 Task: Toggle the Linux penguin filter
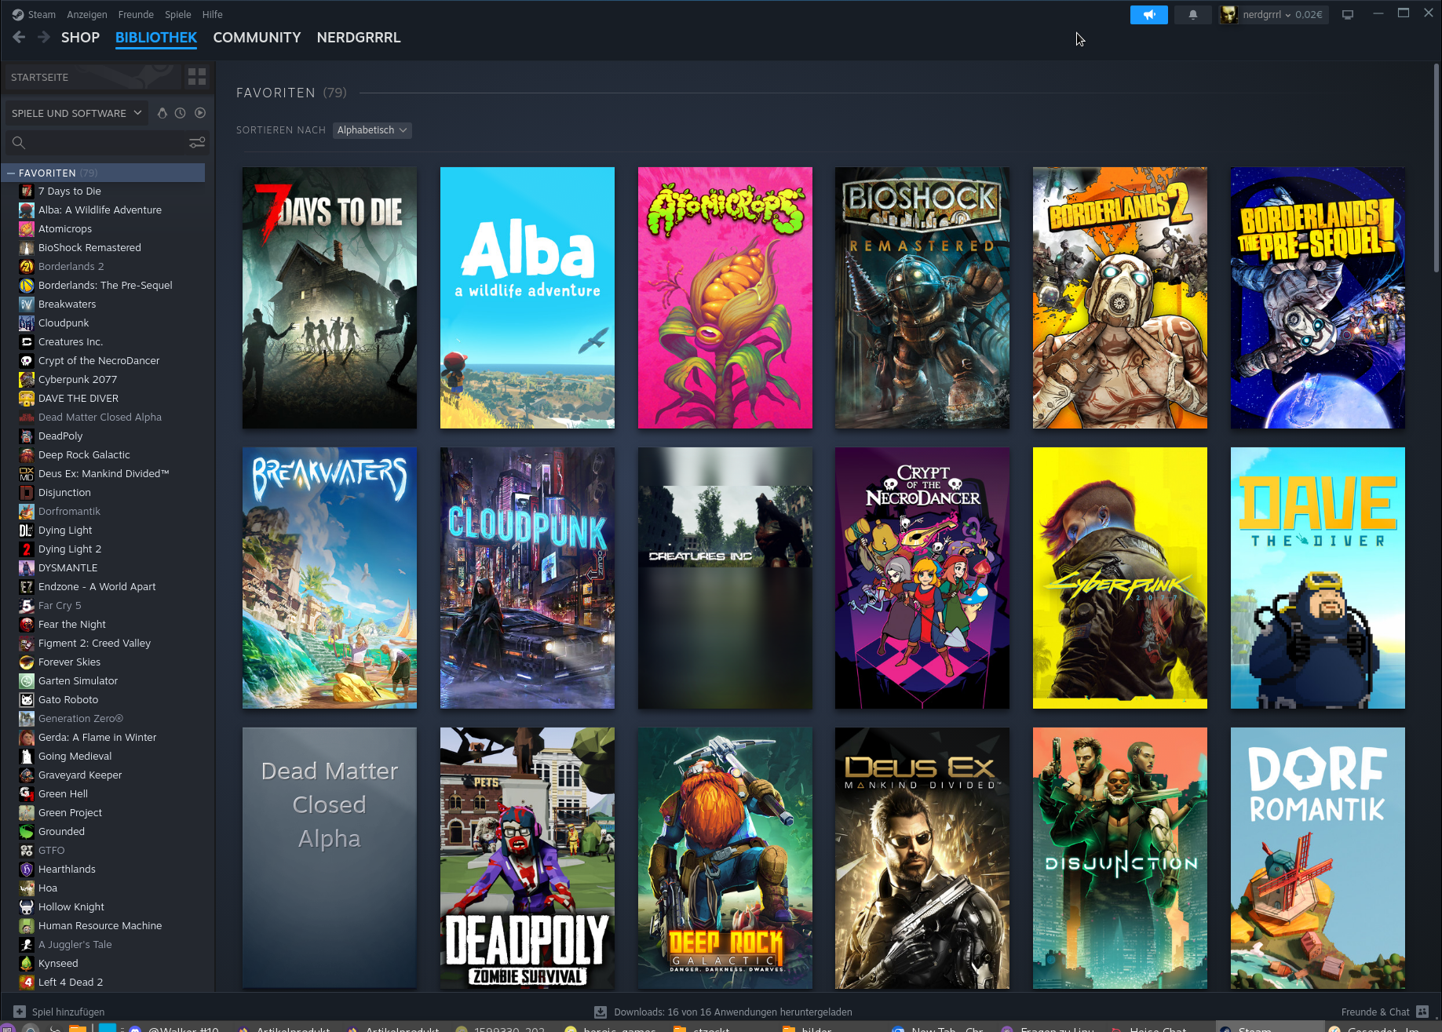coord(162,113)
